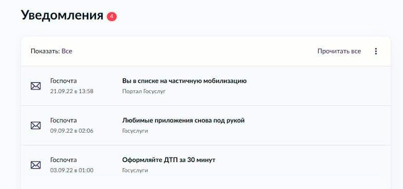Click the red unread counter badge
The height and width of the screenshot is (189, 403).
(111, 16)
